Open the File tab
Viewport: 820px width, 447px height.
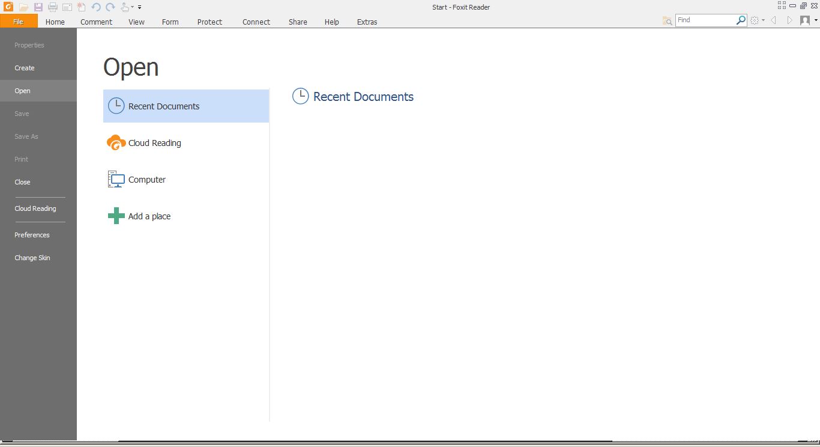click(19, 21)
